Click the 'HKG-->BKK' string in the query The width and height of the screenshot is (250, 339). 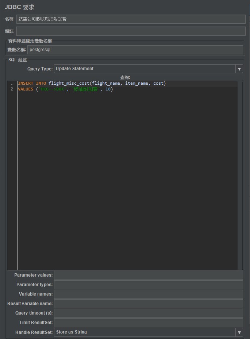(x=51, y=89)
